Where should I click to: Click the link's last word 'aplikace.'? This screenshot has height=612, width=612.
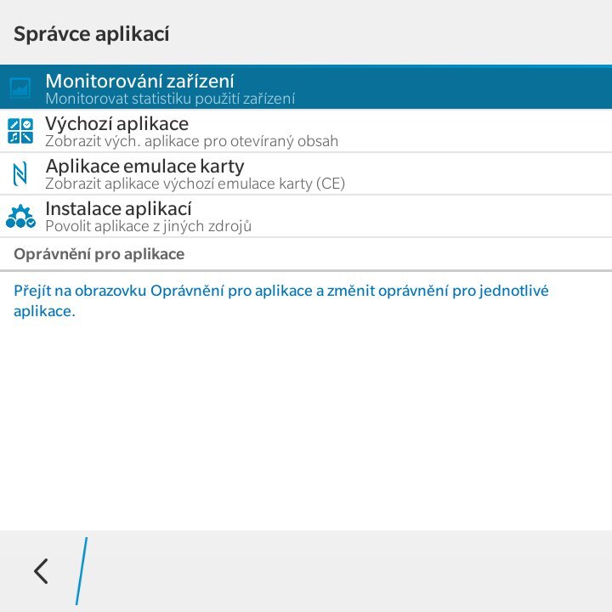[44, 312]
